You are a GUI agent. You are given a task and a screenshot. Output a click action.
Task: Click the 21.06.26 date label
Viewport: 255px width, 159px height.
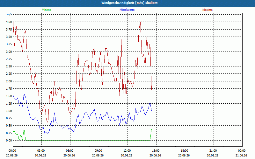pos(242,156)
